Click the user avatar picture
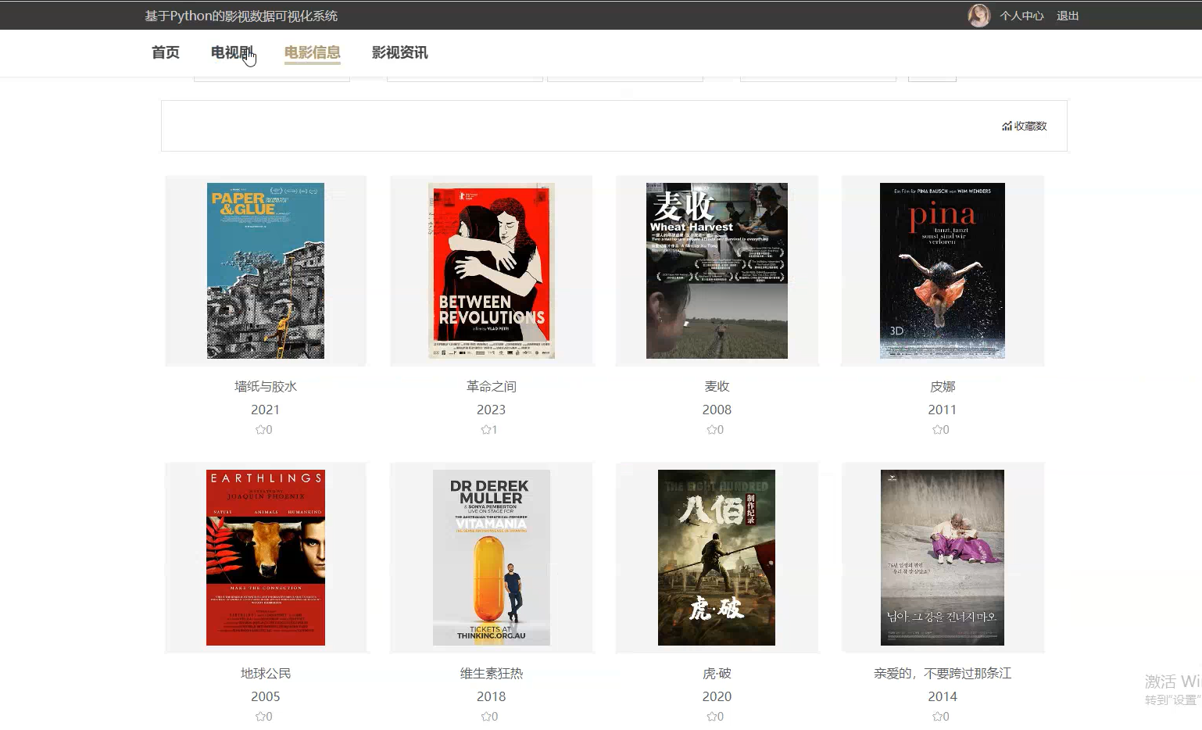 click(x=979, y=16)
